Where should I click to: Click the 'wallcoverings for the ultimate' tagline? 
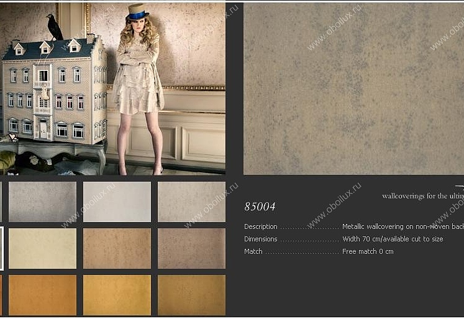423,196
